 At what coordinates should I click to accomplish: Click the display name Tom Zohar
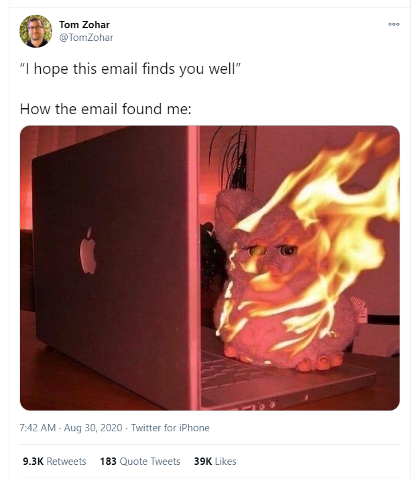tap(84, 25)
